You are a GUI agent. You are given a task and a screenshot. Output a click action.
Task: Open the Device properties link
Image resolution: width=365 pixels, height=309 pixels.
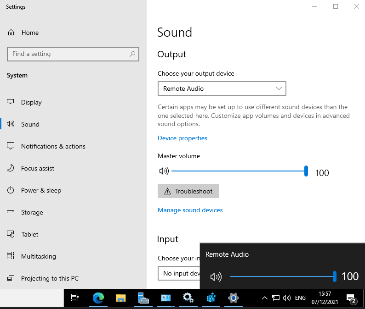(x=182, y=138)
